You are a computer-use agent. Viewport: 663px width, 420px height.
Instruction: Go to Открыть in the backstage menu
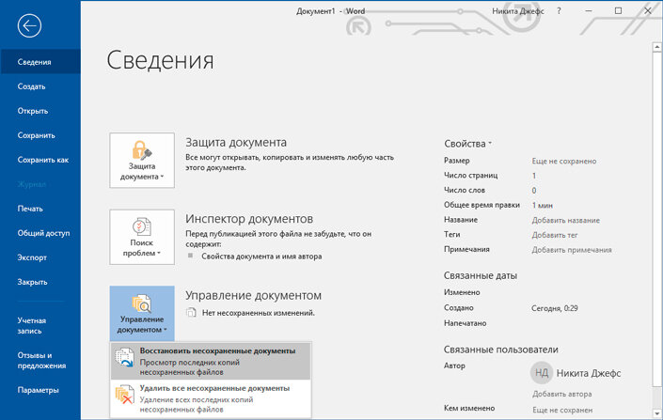(x=40, y=111)
